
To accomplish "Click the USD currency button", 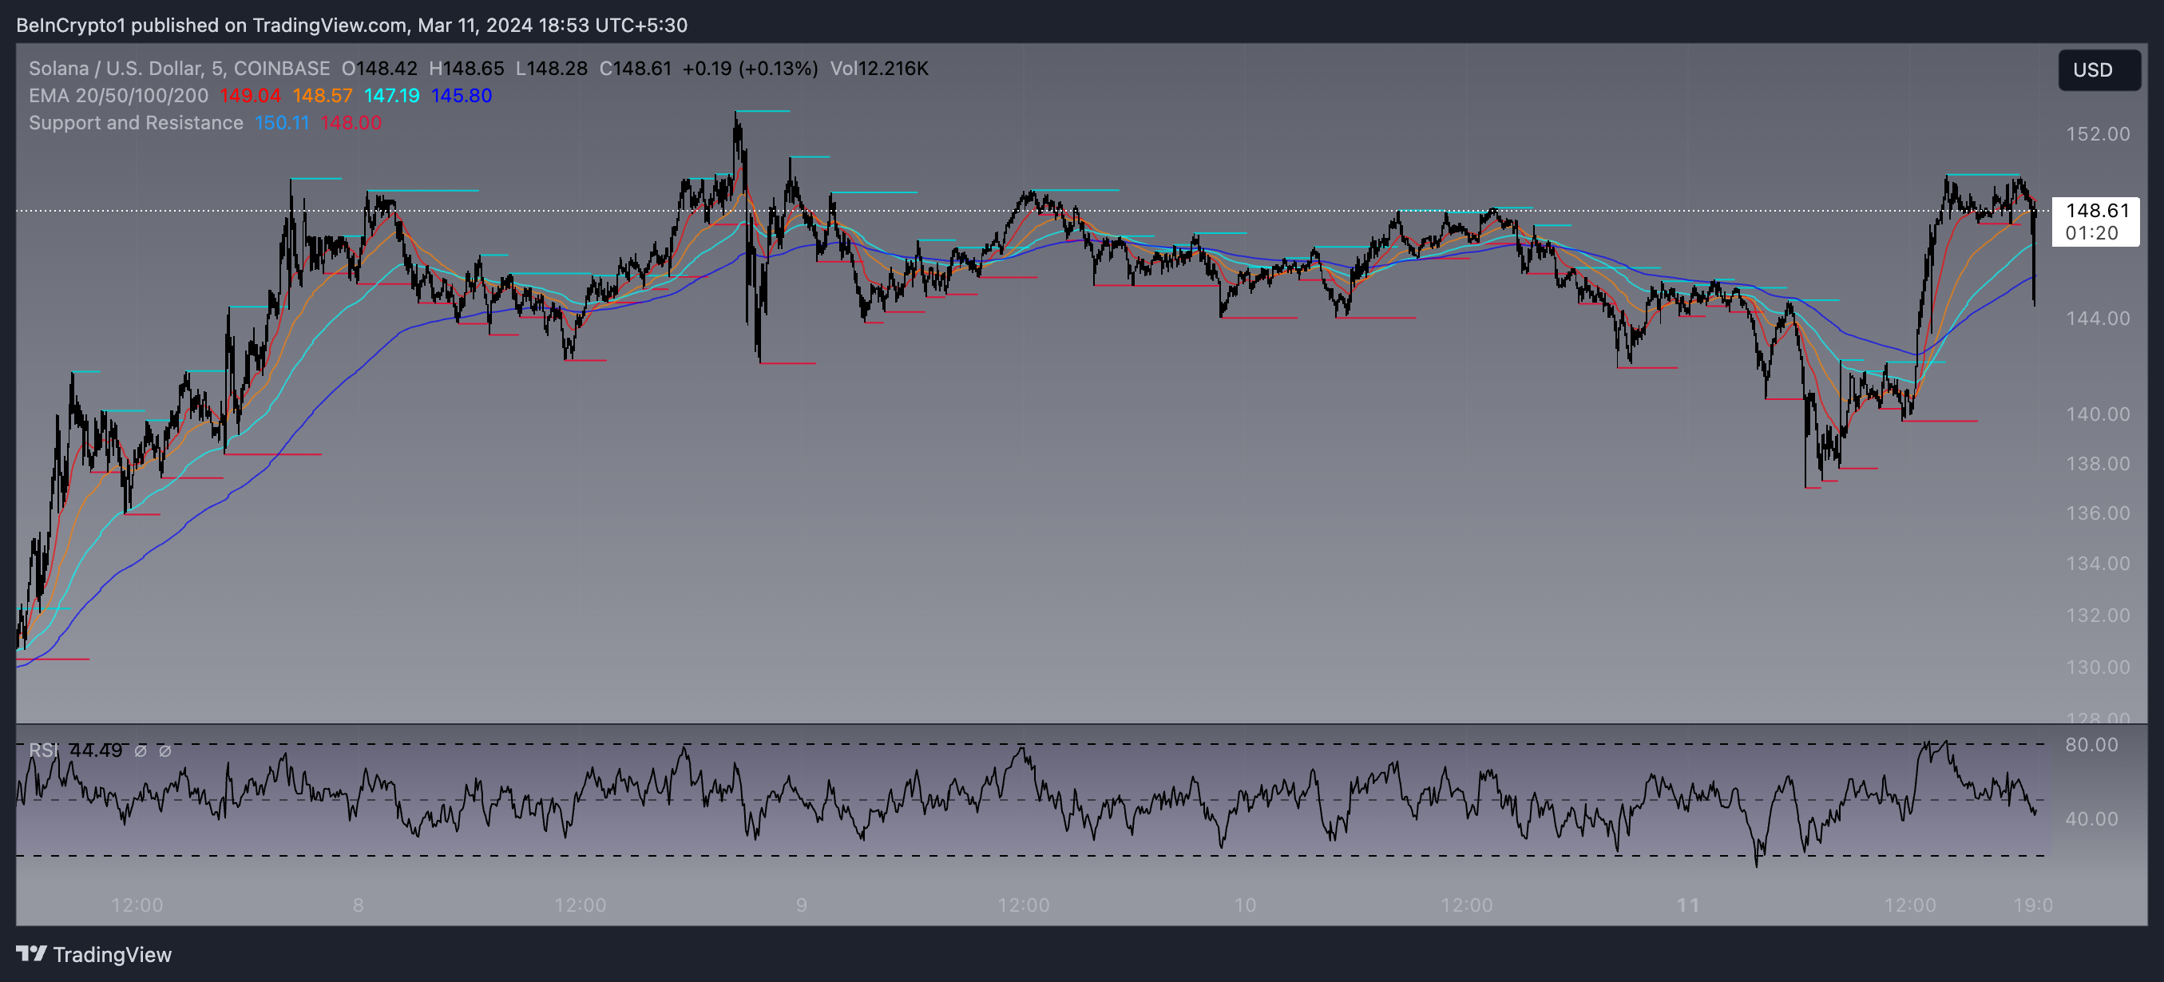I will click(2097, 69).
